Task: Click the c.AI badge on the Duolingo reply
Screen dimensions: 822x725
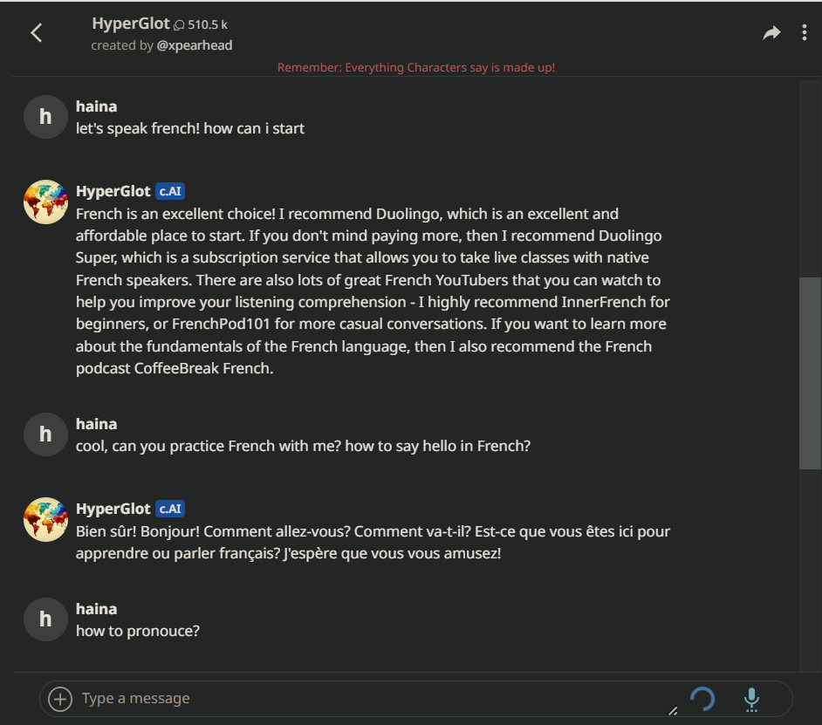Action: (x=170, y=191)
